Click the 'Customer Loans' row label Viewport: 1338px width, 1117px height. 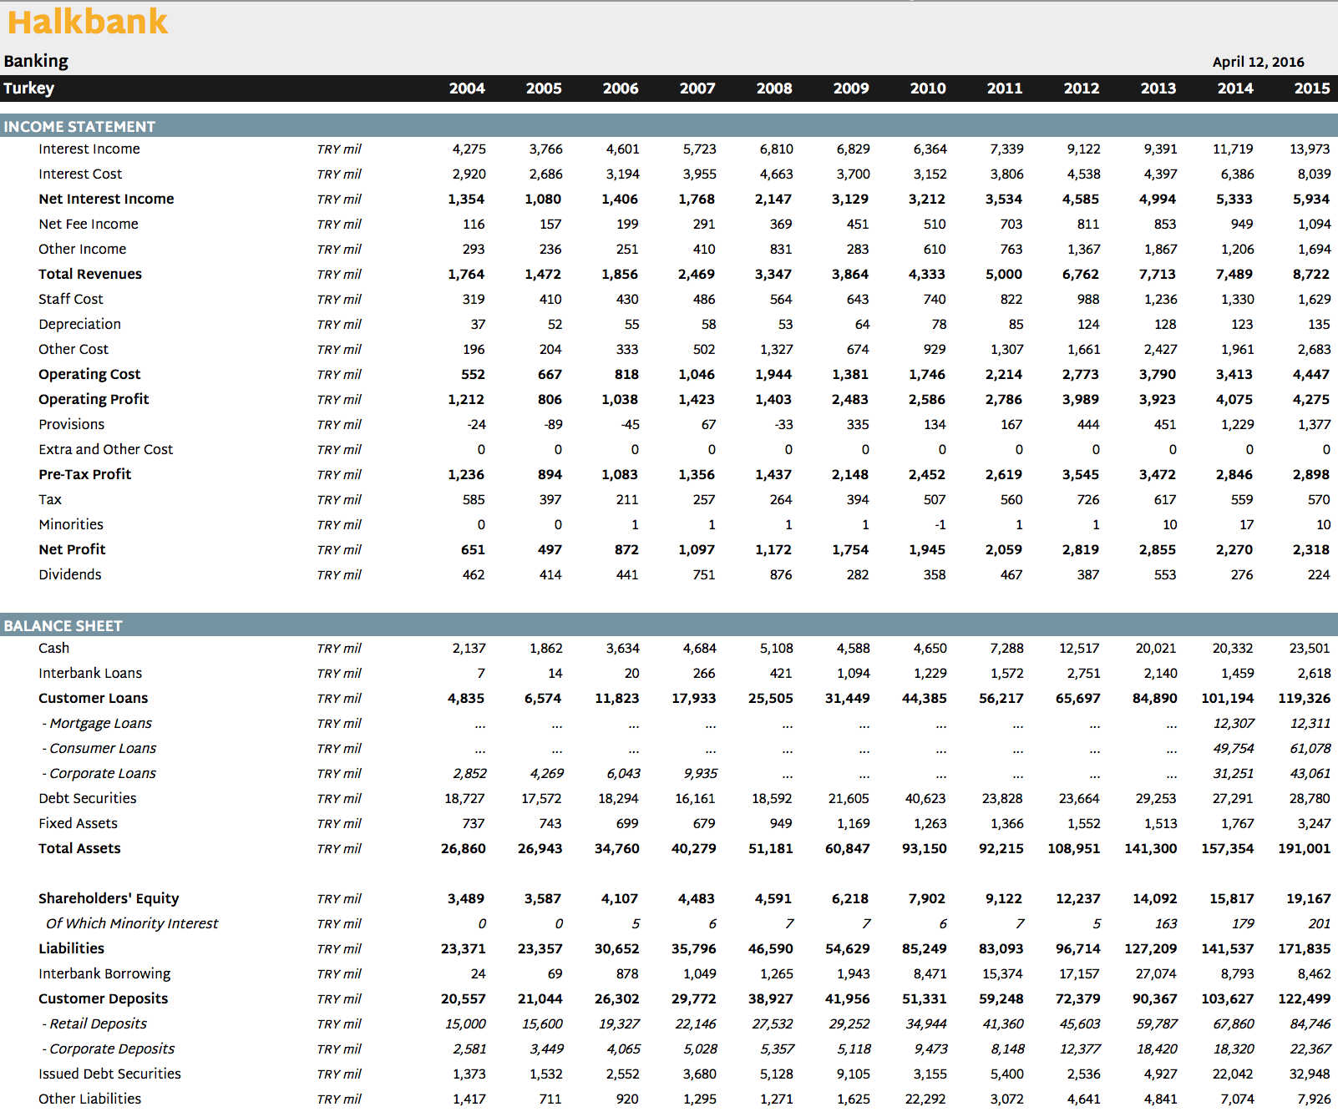tap(94, 699)
